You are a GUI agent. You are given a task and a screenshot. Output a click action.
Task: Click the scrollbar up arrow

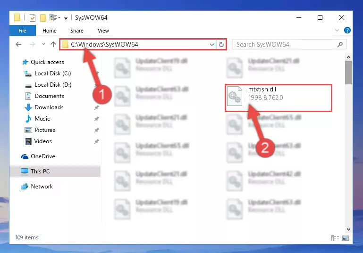click(x=348, y=57)
